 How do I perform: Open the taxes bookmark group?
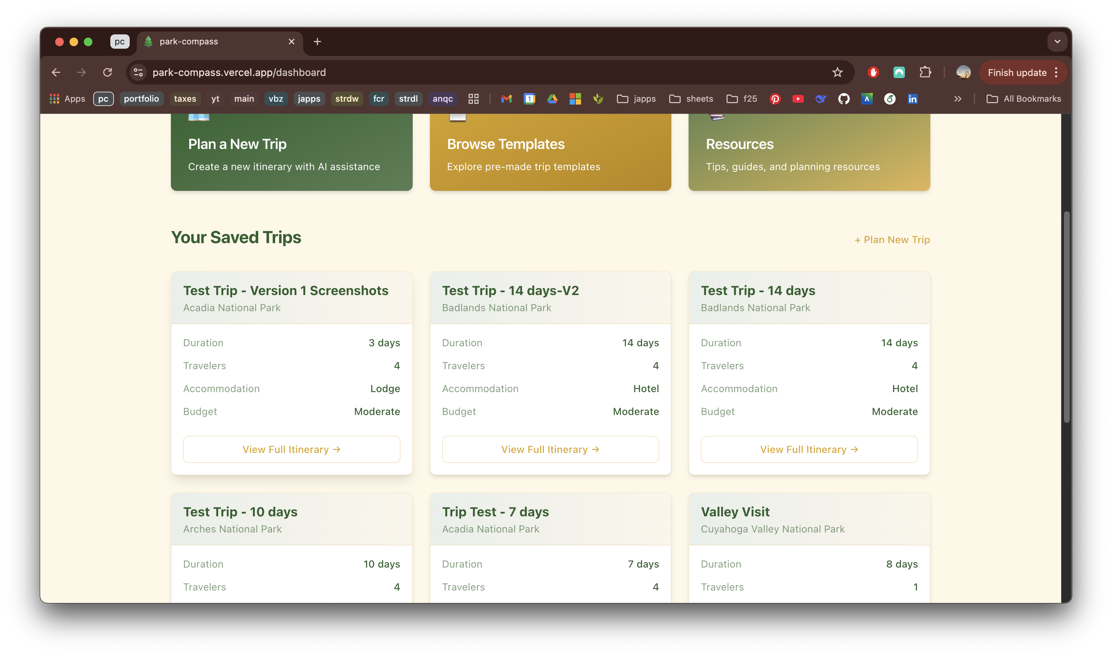(x=185, y=99)
